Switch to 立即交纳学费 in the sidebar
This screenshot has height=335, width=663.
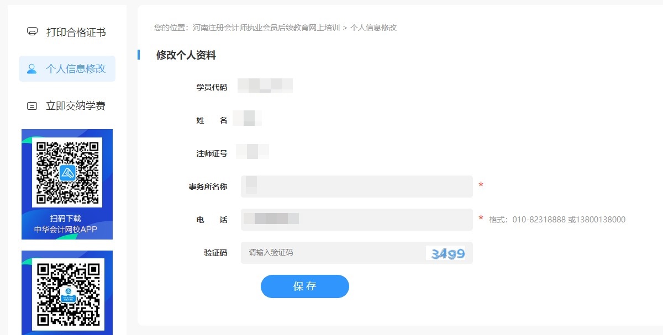(62, 104)
